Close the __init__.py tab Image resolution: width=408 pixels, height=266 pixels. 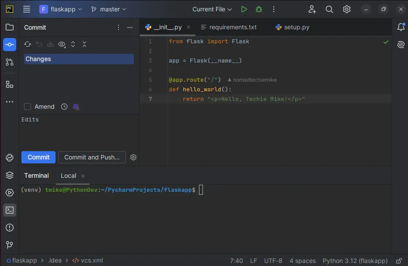point(188,28)
